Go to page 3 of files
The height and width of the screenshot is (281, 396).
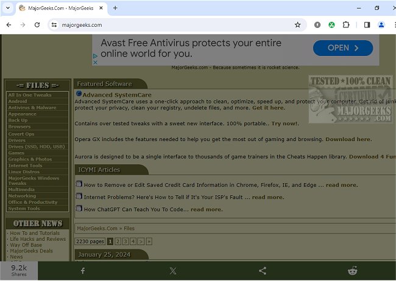point(126,241)
